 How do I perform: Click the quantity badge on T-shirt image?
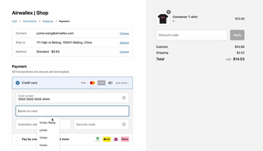tap(169, 12)
